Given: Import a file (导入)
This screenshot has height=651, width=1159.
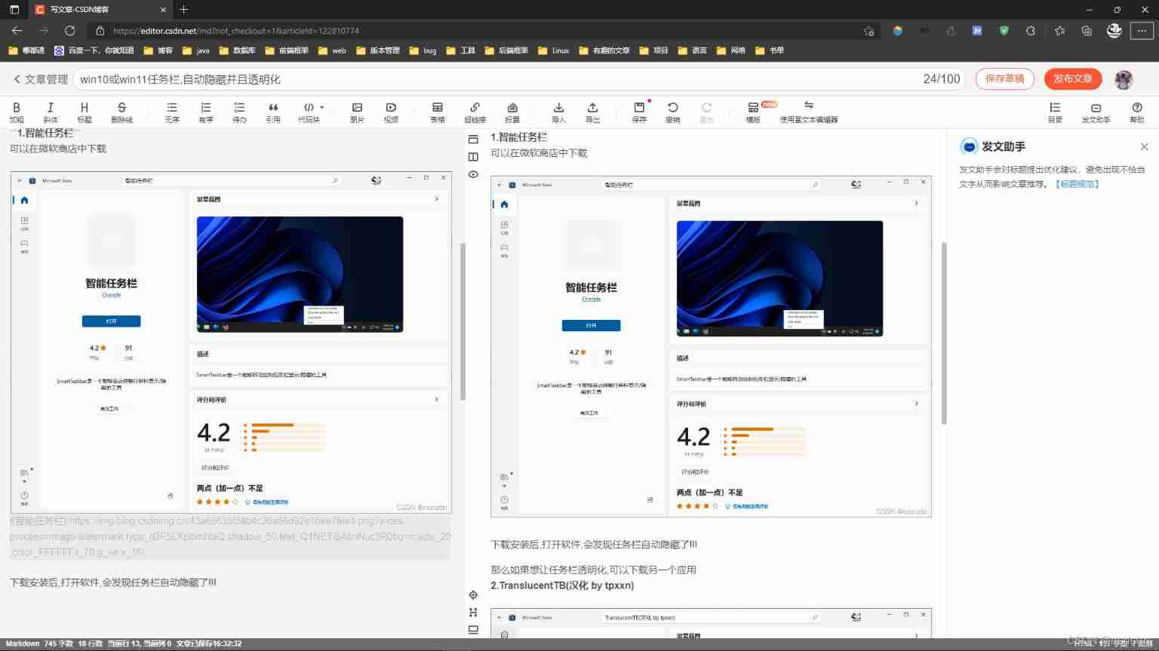Looking at the screenshot, I should coord(558,112).
